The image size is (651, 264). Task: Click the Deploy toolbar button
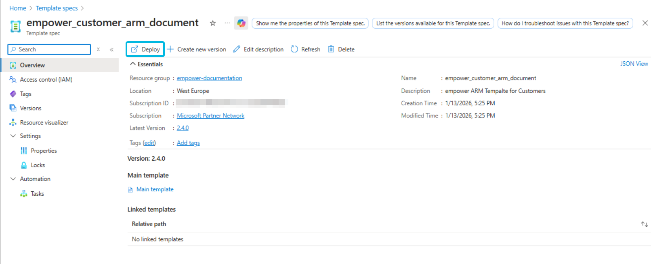[x=145, y=49]
